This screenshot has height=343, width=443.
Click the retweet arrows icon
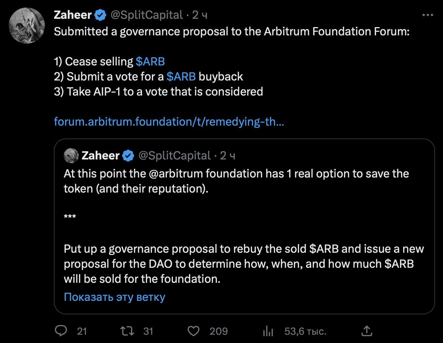point(126,331)
